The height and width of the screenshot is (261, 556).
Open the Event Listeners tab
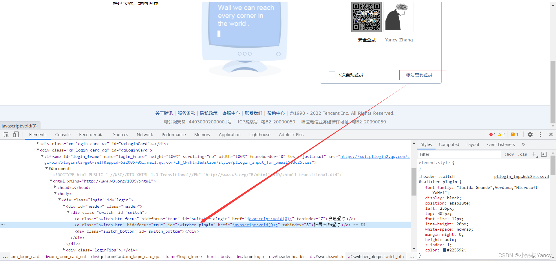[x=500, y=145]
